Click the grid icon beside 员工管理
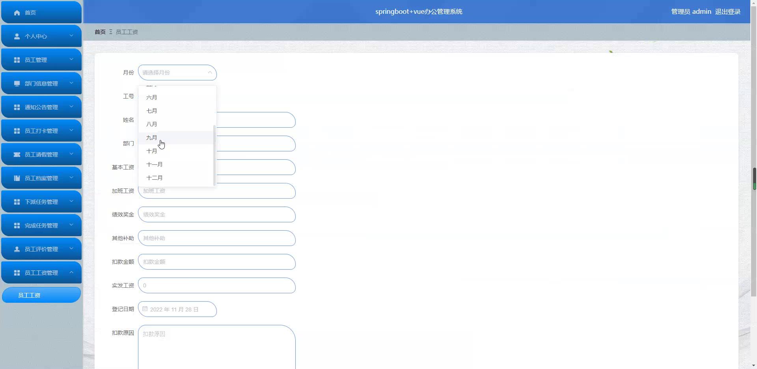This screenshot has height=369, width=757. [x=17, y=60]
